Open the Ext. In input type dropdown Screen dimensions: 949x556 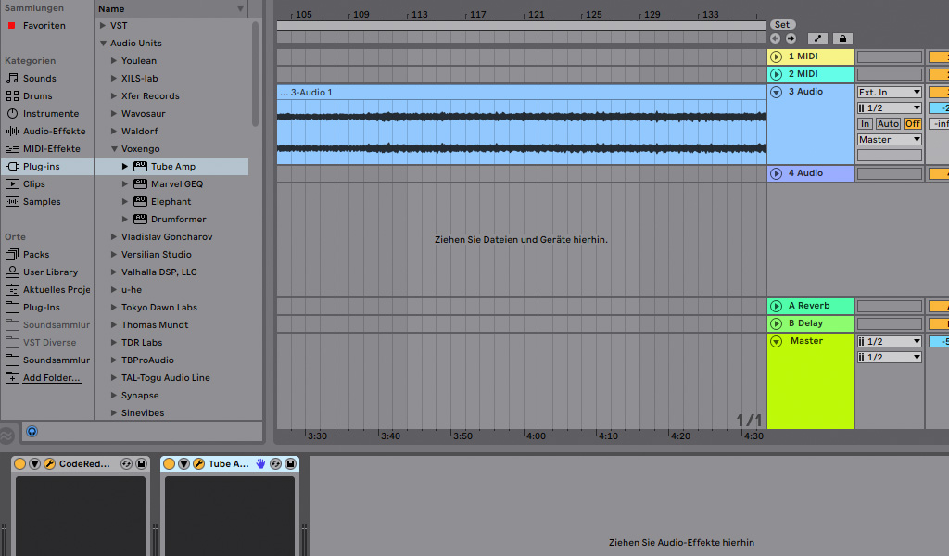[889, 92]
